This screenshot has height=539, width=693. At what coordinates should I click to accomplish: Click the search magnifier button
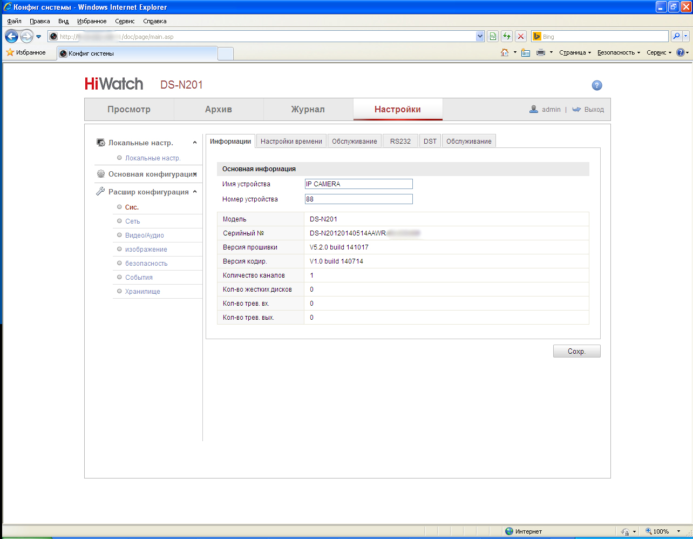click(676, 37)
